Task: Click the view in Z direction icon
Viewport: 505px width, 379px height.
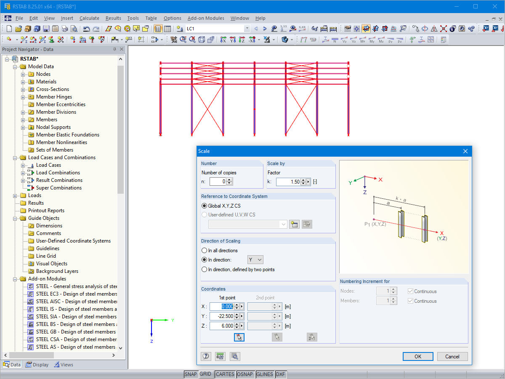Action: pos(242,39)
